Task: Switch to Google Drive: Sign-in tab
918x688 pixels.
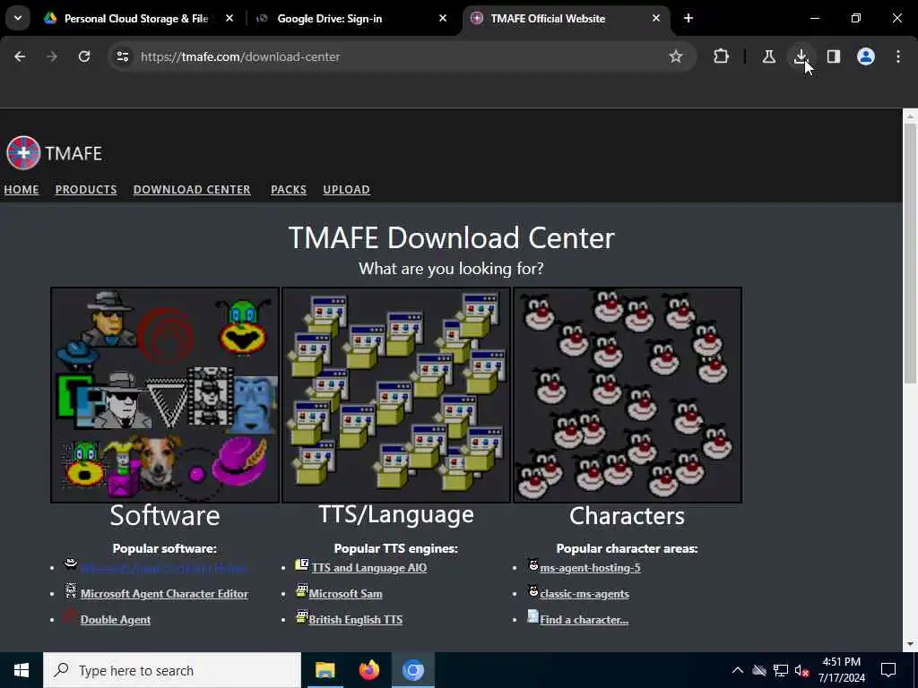Action: (x=351, y=18)
